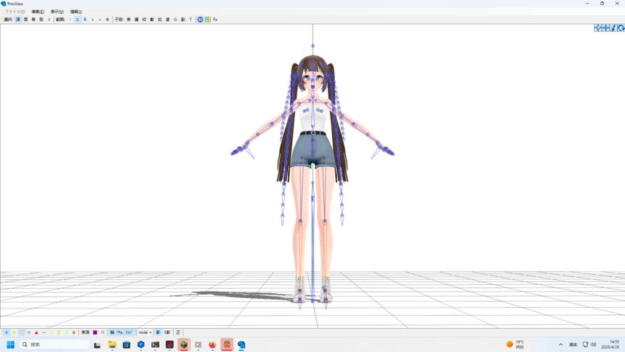Open the 拡 sub-window button
625x352 pixels.
tap(160, 19)
